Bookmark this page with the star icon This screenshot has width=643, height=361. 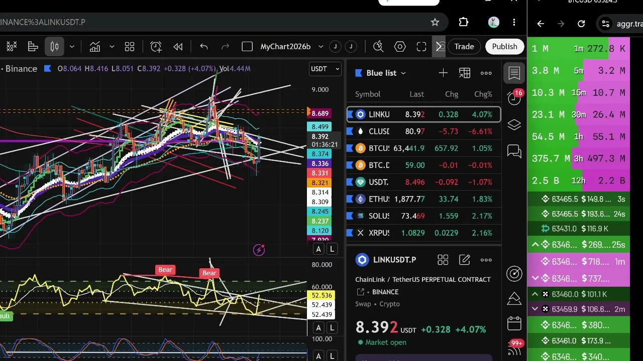click(435, 22)
